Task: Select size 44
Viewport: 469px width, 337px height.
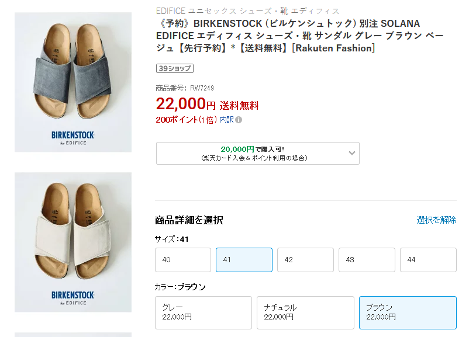Action: (428, 260)
